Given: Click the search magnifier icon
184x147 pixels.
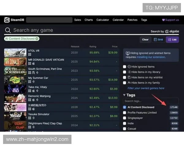Looking at the screenshot, I should [x=8, y=30].
